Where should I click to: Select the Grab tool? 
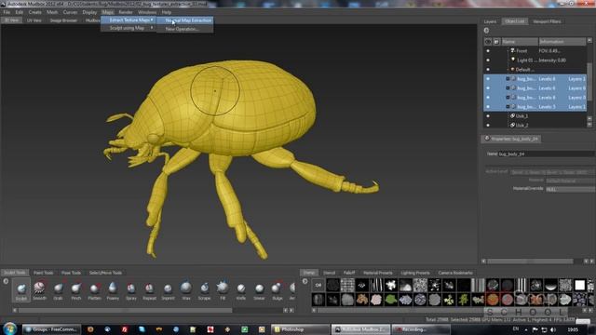coord(58,290)
